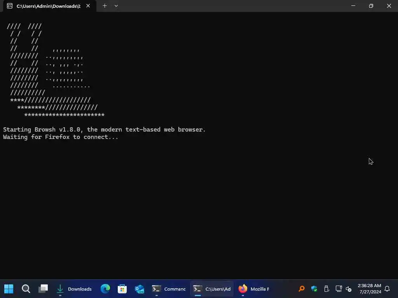
Task: Click the Safely Remove Hardware USB tray icon
Action: [326, 289]
